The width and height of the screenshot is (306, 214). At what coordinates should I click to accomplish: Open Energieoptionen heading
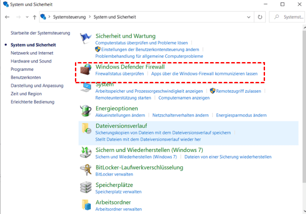pyautogui.click(x=117, y=109)
